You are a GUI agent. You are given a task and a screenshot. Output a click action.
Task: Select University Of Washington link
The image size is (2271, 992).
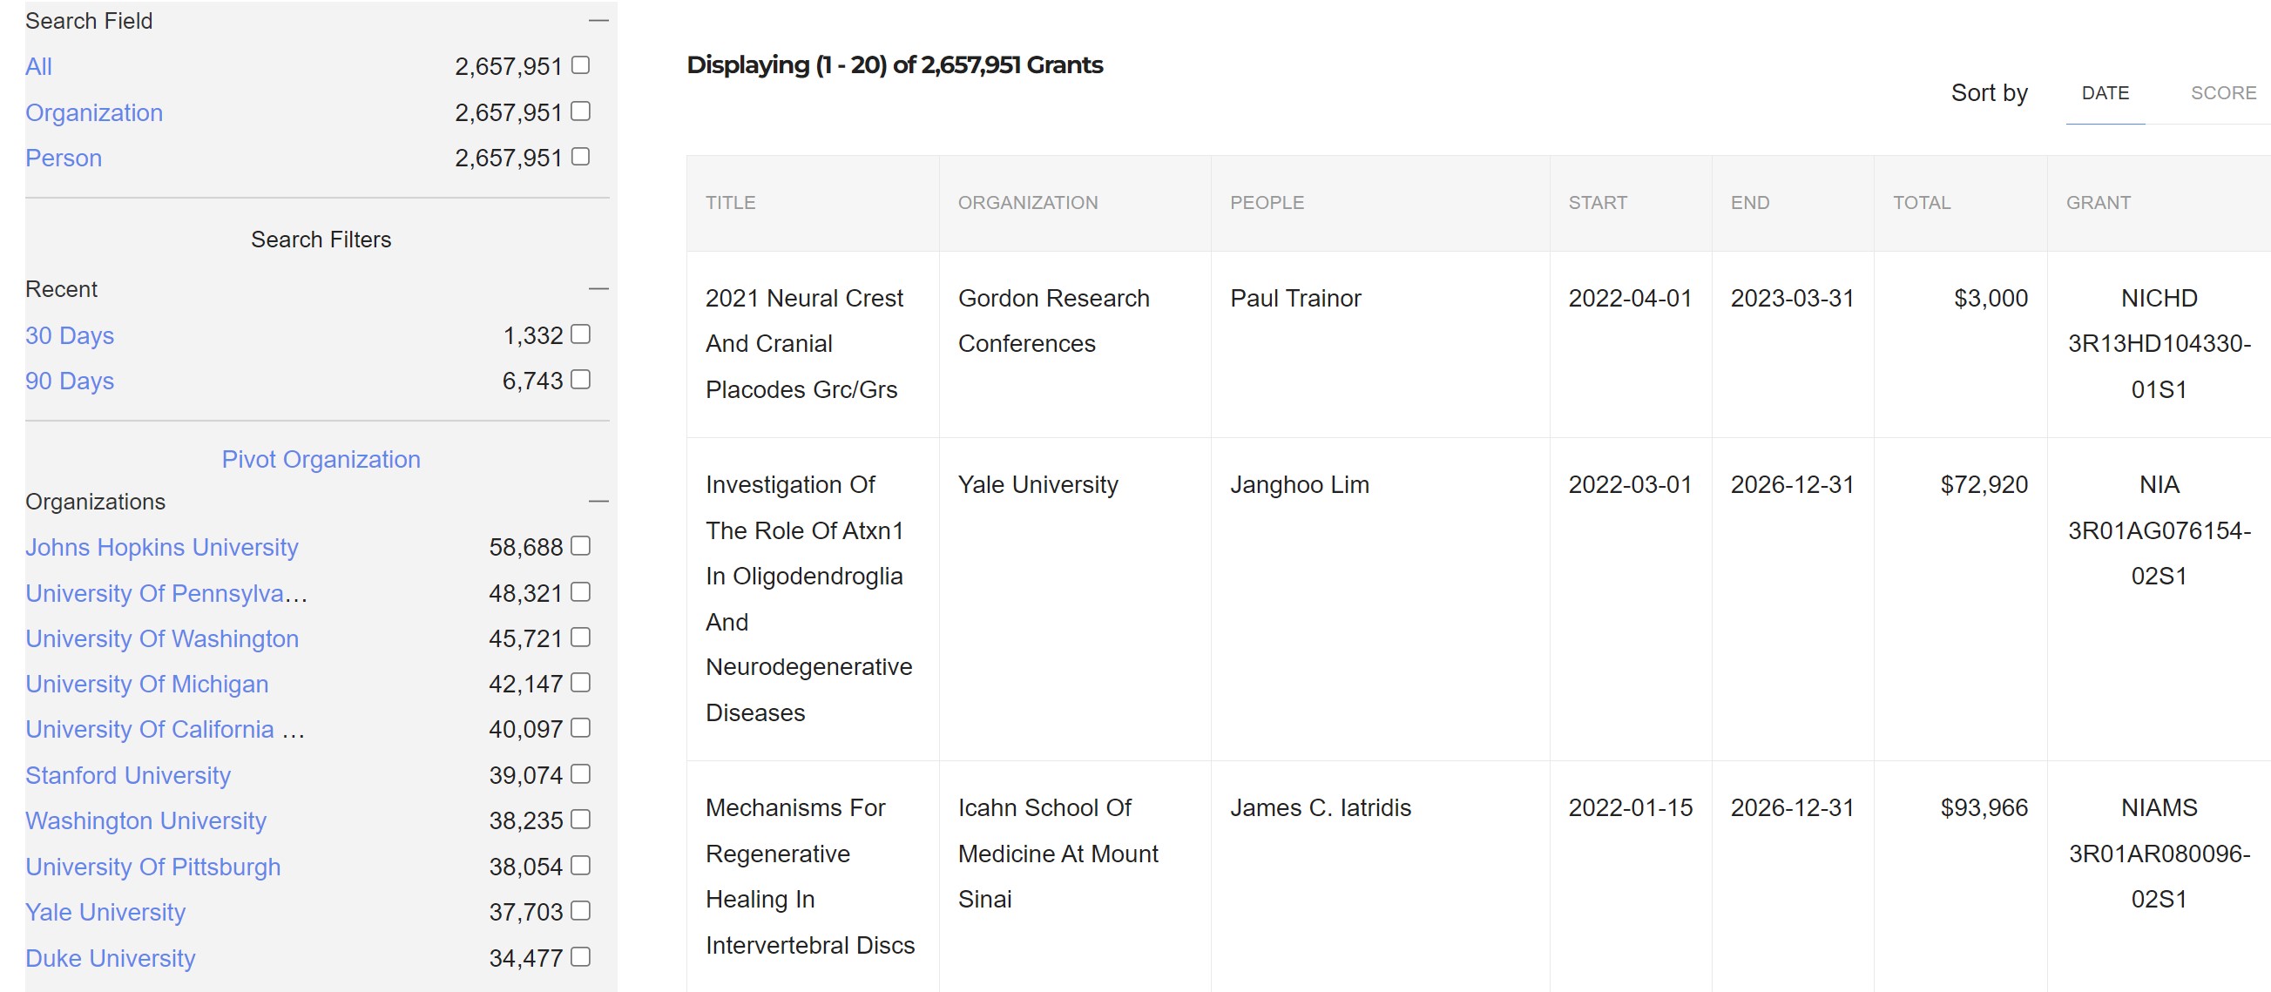coord(162,638)
